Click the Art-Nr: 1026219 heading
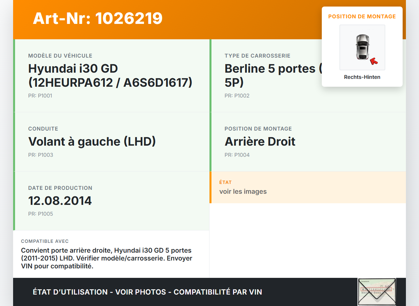Screen dimensions: 419x306 point(98,18)
